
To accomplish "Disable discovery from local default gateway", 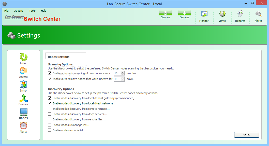I will [50, 98].
